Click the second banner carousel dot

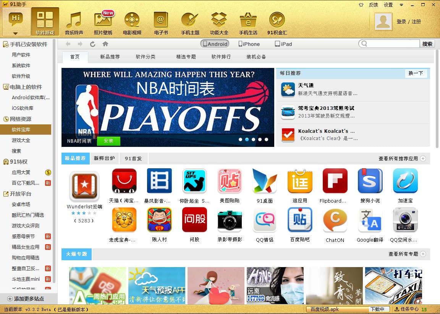point(247,139)
